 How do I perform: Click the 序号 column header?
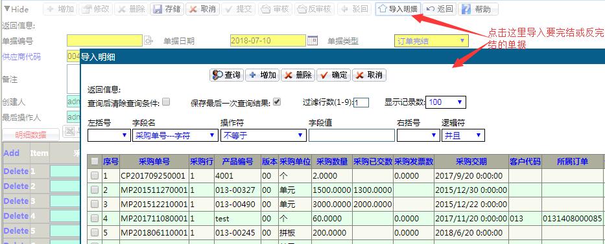111,162
